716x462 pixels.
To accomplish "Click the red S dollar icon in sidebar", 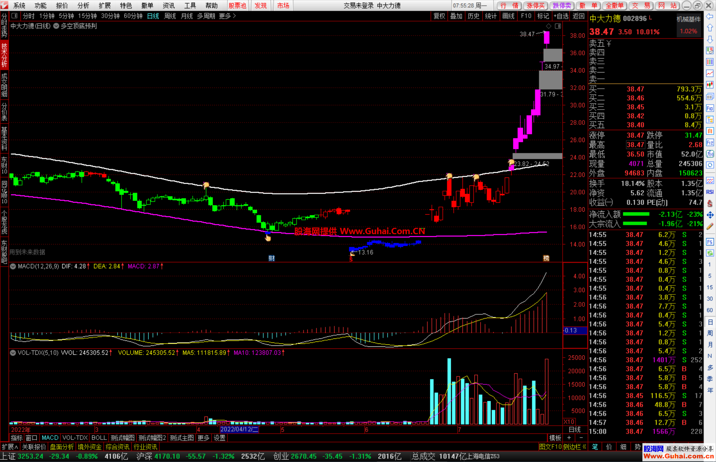I will point(710,203).
